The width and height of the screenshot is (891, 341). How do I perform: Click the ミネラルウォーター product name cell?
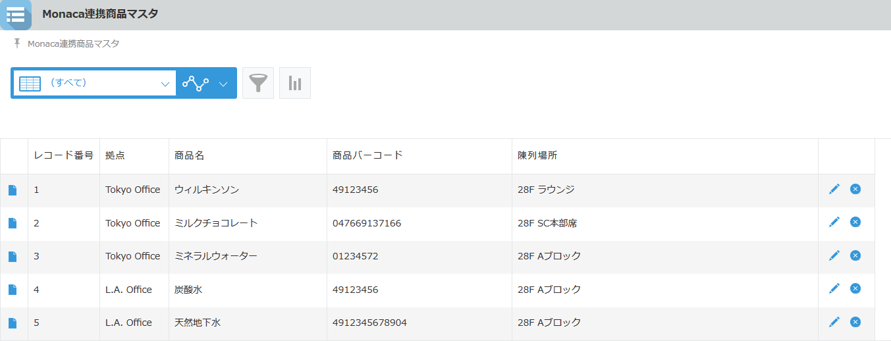(215, 256)
